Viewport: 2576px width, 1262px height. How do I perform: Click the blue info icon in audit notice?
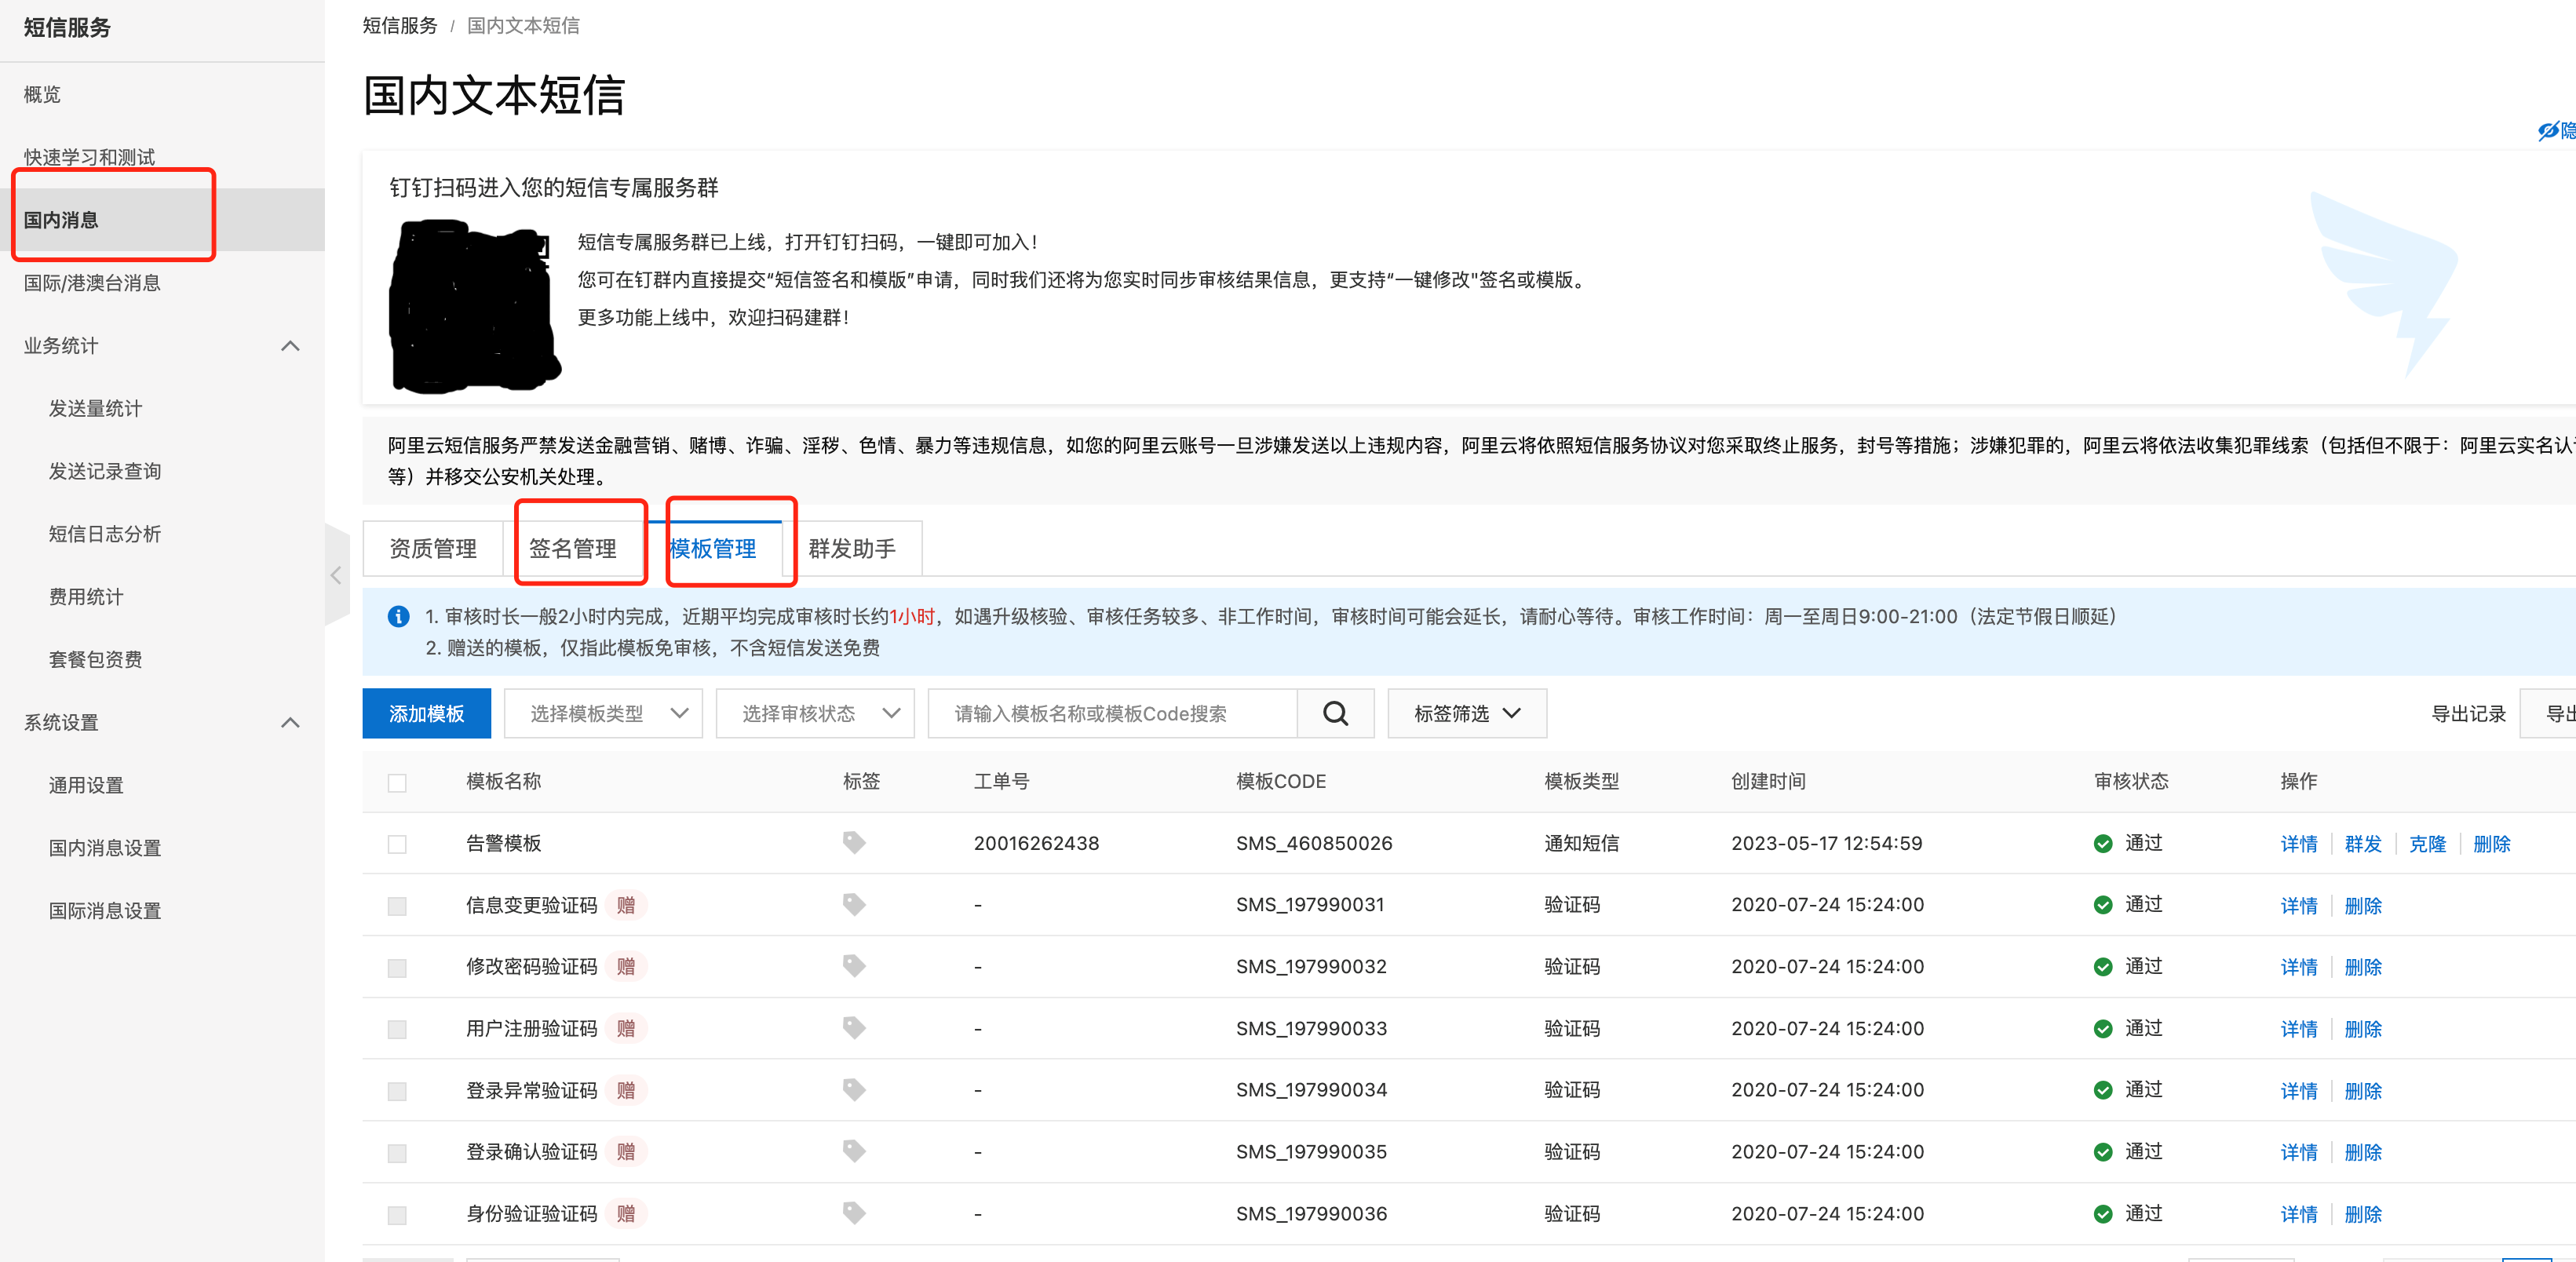(400, 616)
